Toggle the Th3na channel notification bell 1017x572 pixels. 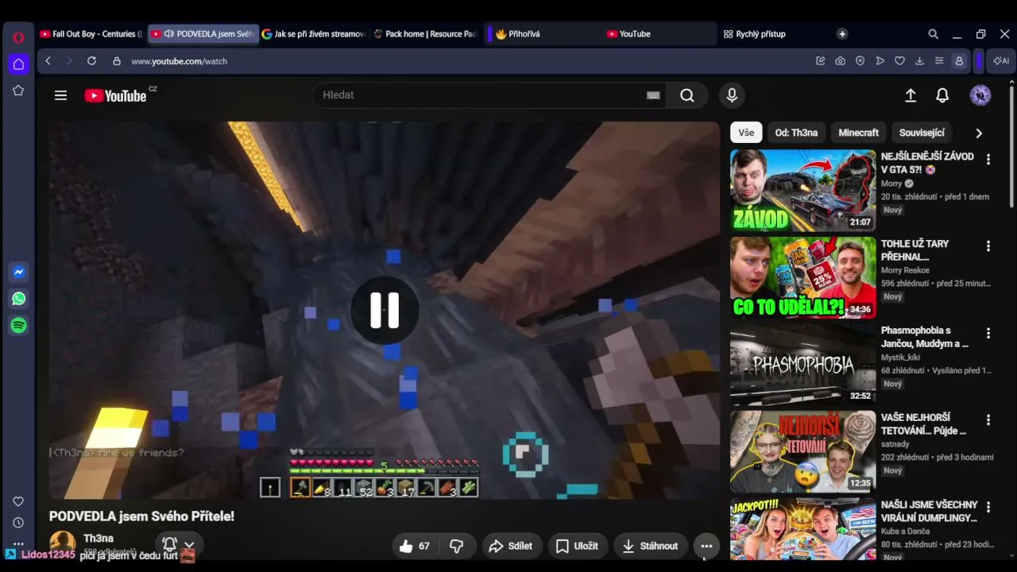(169, 545)
